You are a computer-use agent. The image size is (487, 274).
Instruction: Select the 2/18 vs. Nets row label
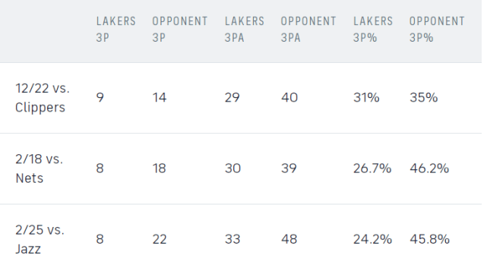point(40,168)
